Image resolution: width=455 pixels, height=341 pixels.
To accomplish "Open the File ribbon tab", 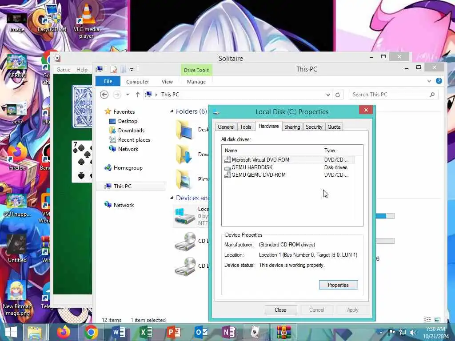I will tap(108, 81).
